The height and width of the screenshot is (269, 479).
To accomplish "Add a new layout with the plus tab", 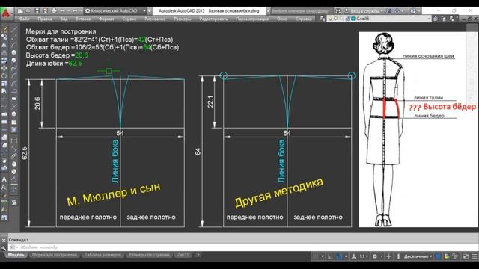I will (198, 255).
